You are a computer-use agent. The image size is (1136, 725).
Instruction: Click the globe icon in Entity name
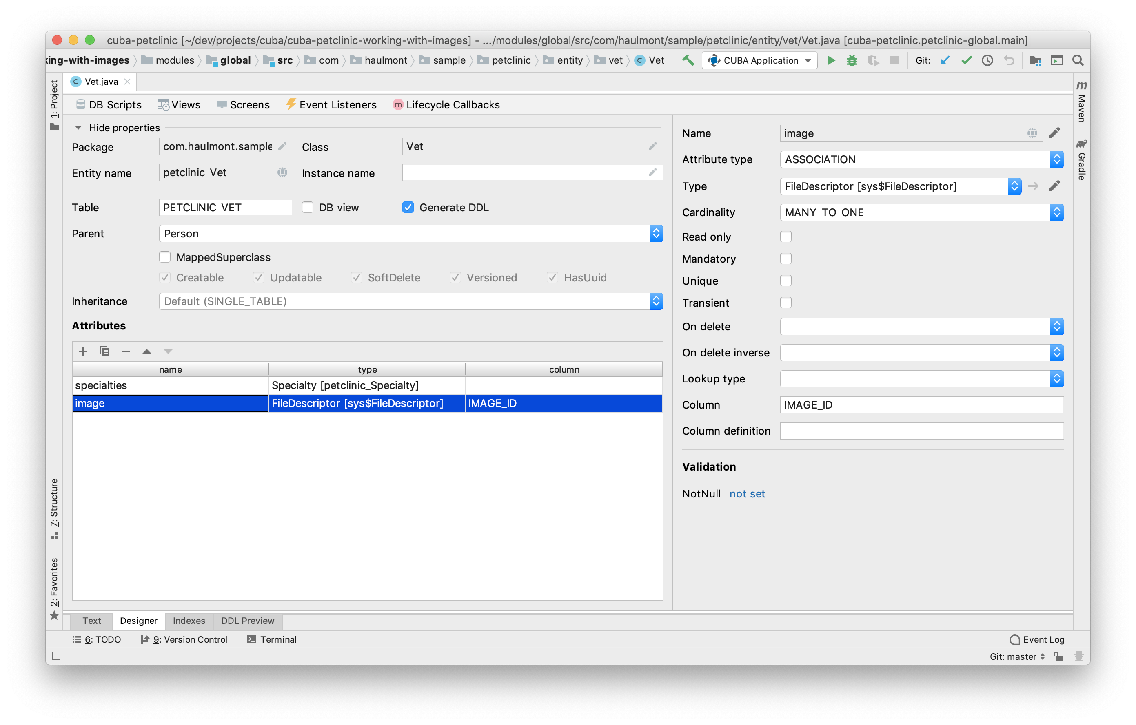click(282, 172)
